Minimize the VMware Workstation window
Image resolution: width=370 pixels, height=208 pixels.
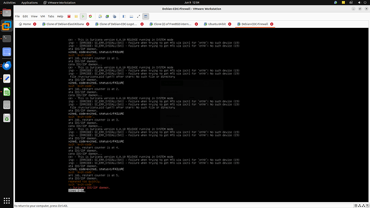pos(353,9)
